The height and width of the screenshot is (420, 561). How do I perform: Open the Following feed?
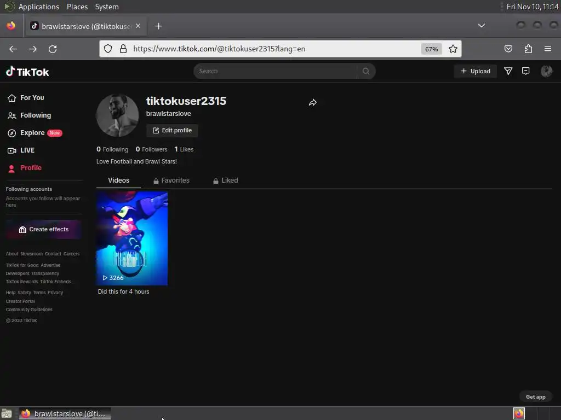point(30,115)
